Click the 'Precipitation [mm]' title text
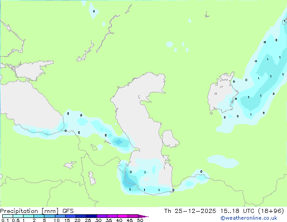The image size is (287, 222). pyautogui.click(x=29, y=211)
